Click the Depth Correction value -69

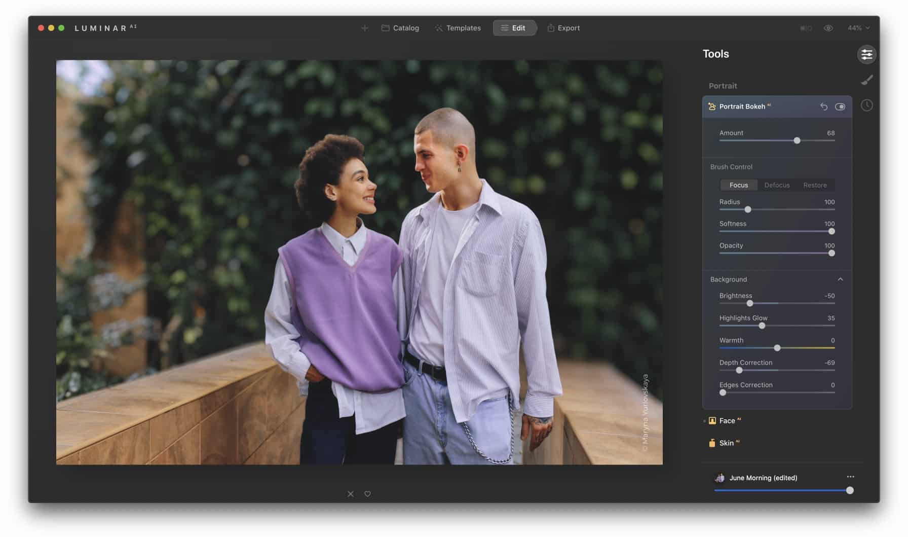click(829, 363)
